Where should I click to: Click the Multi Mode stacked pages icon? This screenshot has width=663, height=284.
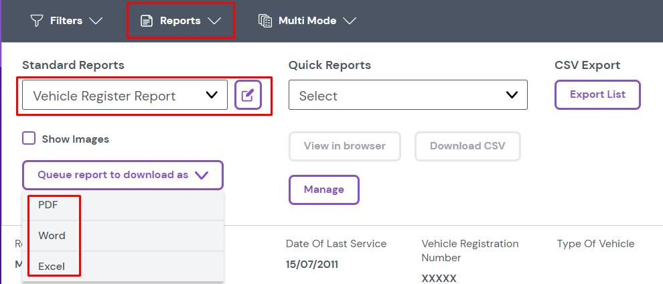point(265,21)
